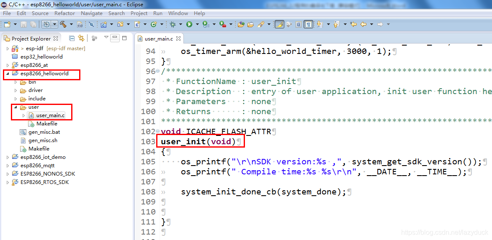Maximize the Project Explorer panel
This screenshot has width=492, height=240.
(x=124, y=38)
